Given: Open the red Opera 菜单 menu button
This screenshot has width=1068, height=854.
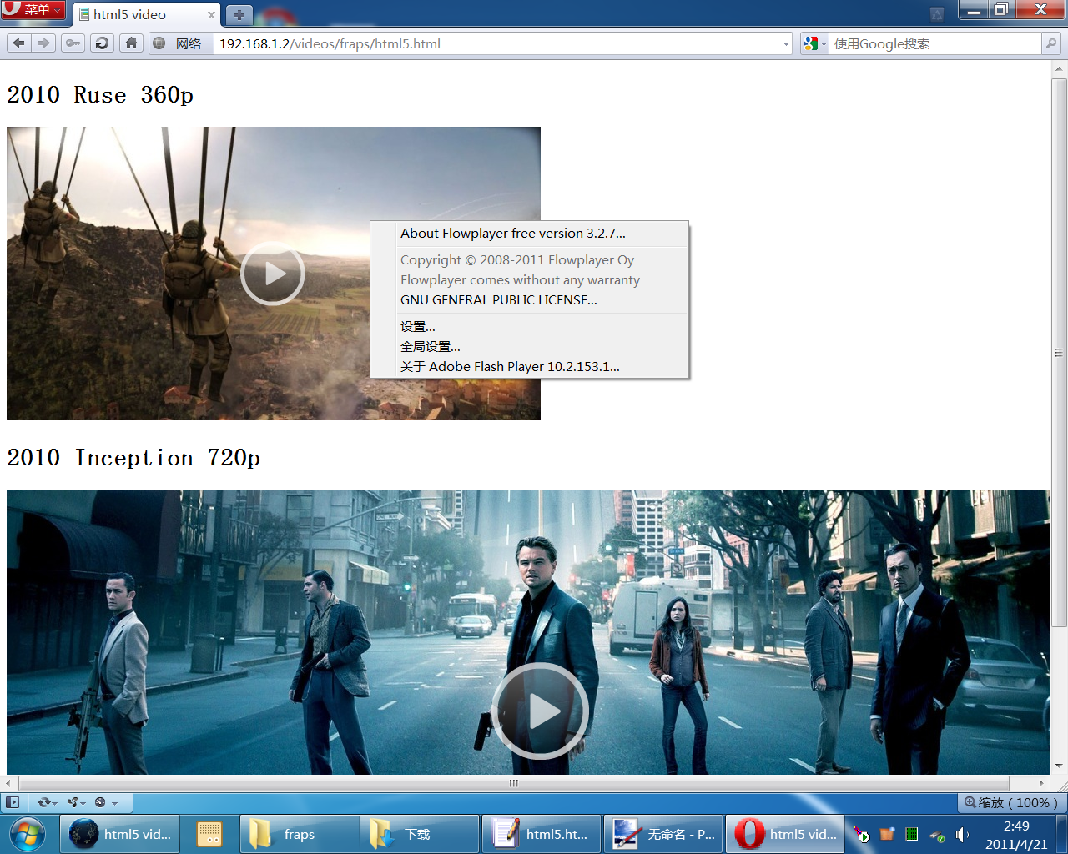Looking at the screenshot, I should (x=33, y=10).
